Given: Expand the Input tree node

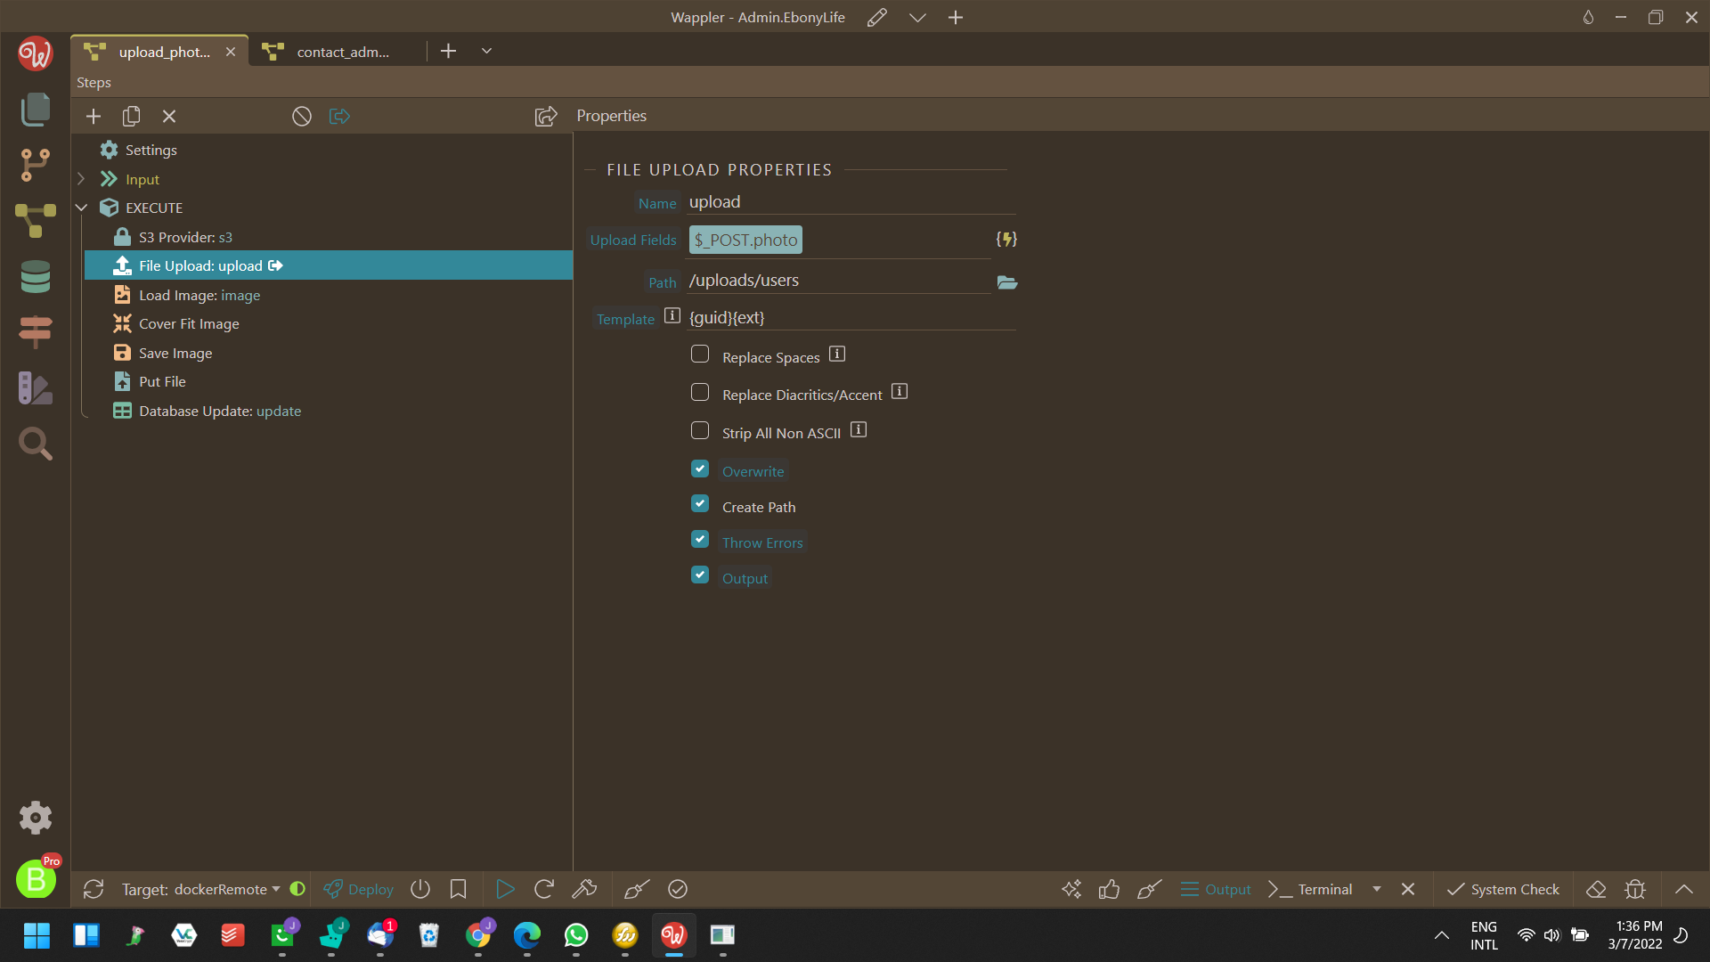Looking at the screenshot, I should coord(81,179).
